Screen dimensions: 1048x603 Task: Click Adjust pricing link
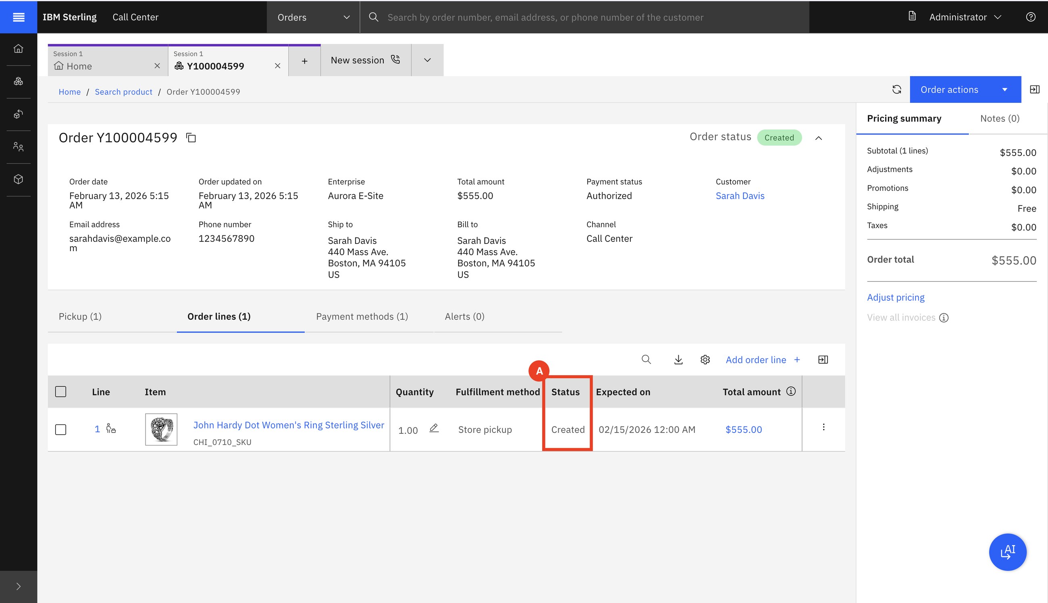pos(896,297)
